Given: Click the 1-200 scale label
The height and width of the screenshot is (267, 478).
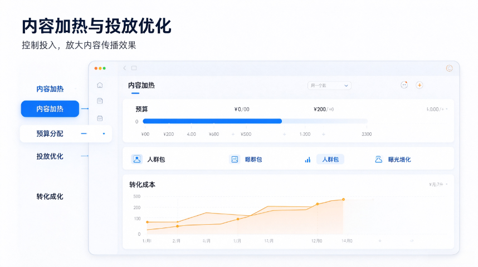Looking at the screenshot, I should [x=305, y=134].
